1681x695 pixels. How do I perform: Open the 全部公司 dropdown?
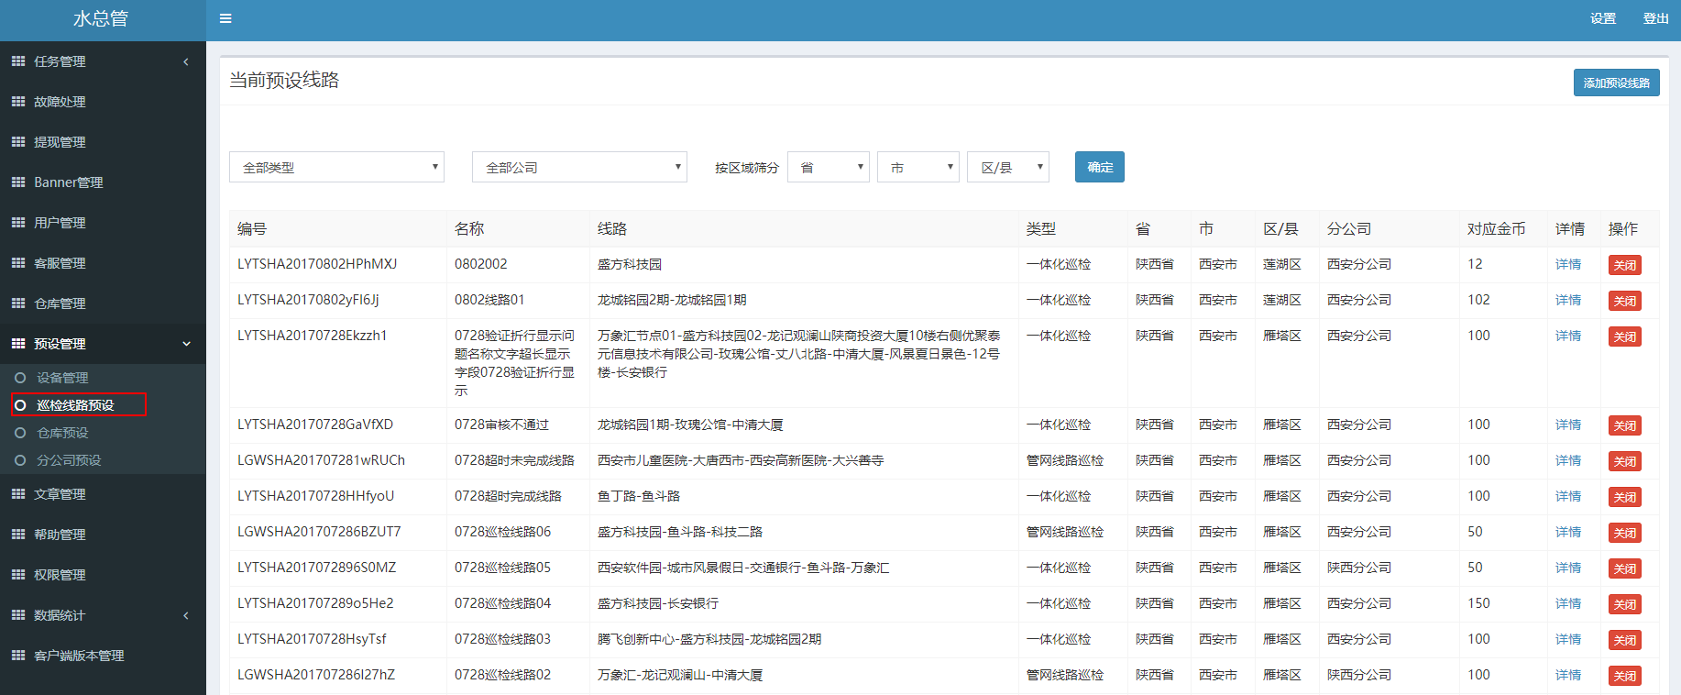579,167
